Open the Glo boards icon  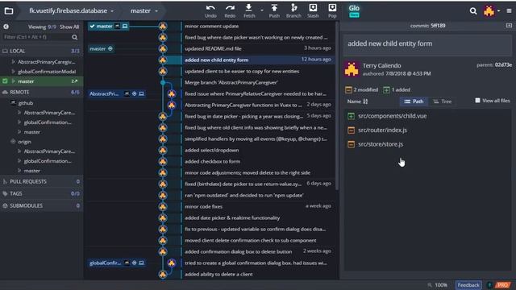[x=354, y=10]
